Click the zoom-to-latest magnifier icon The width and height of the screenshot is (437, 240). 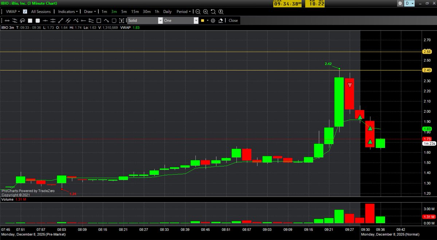(221, 12)
